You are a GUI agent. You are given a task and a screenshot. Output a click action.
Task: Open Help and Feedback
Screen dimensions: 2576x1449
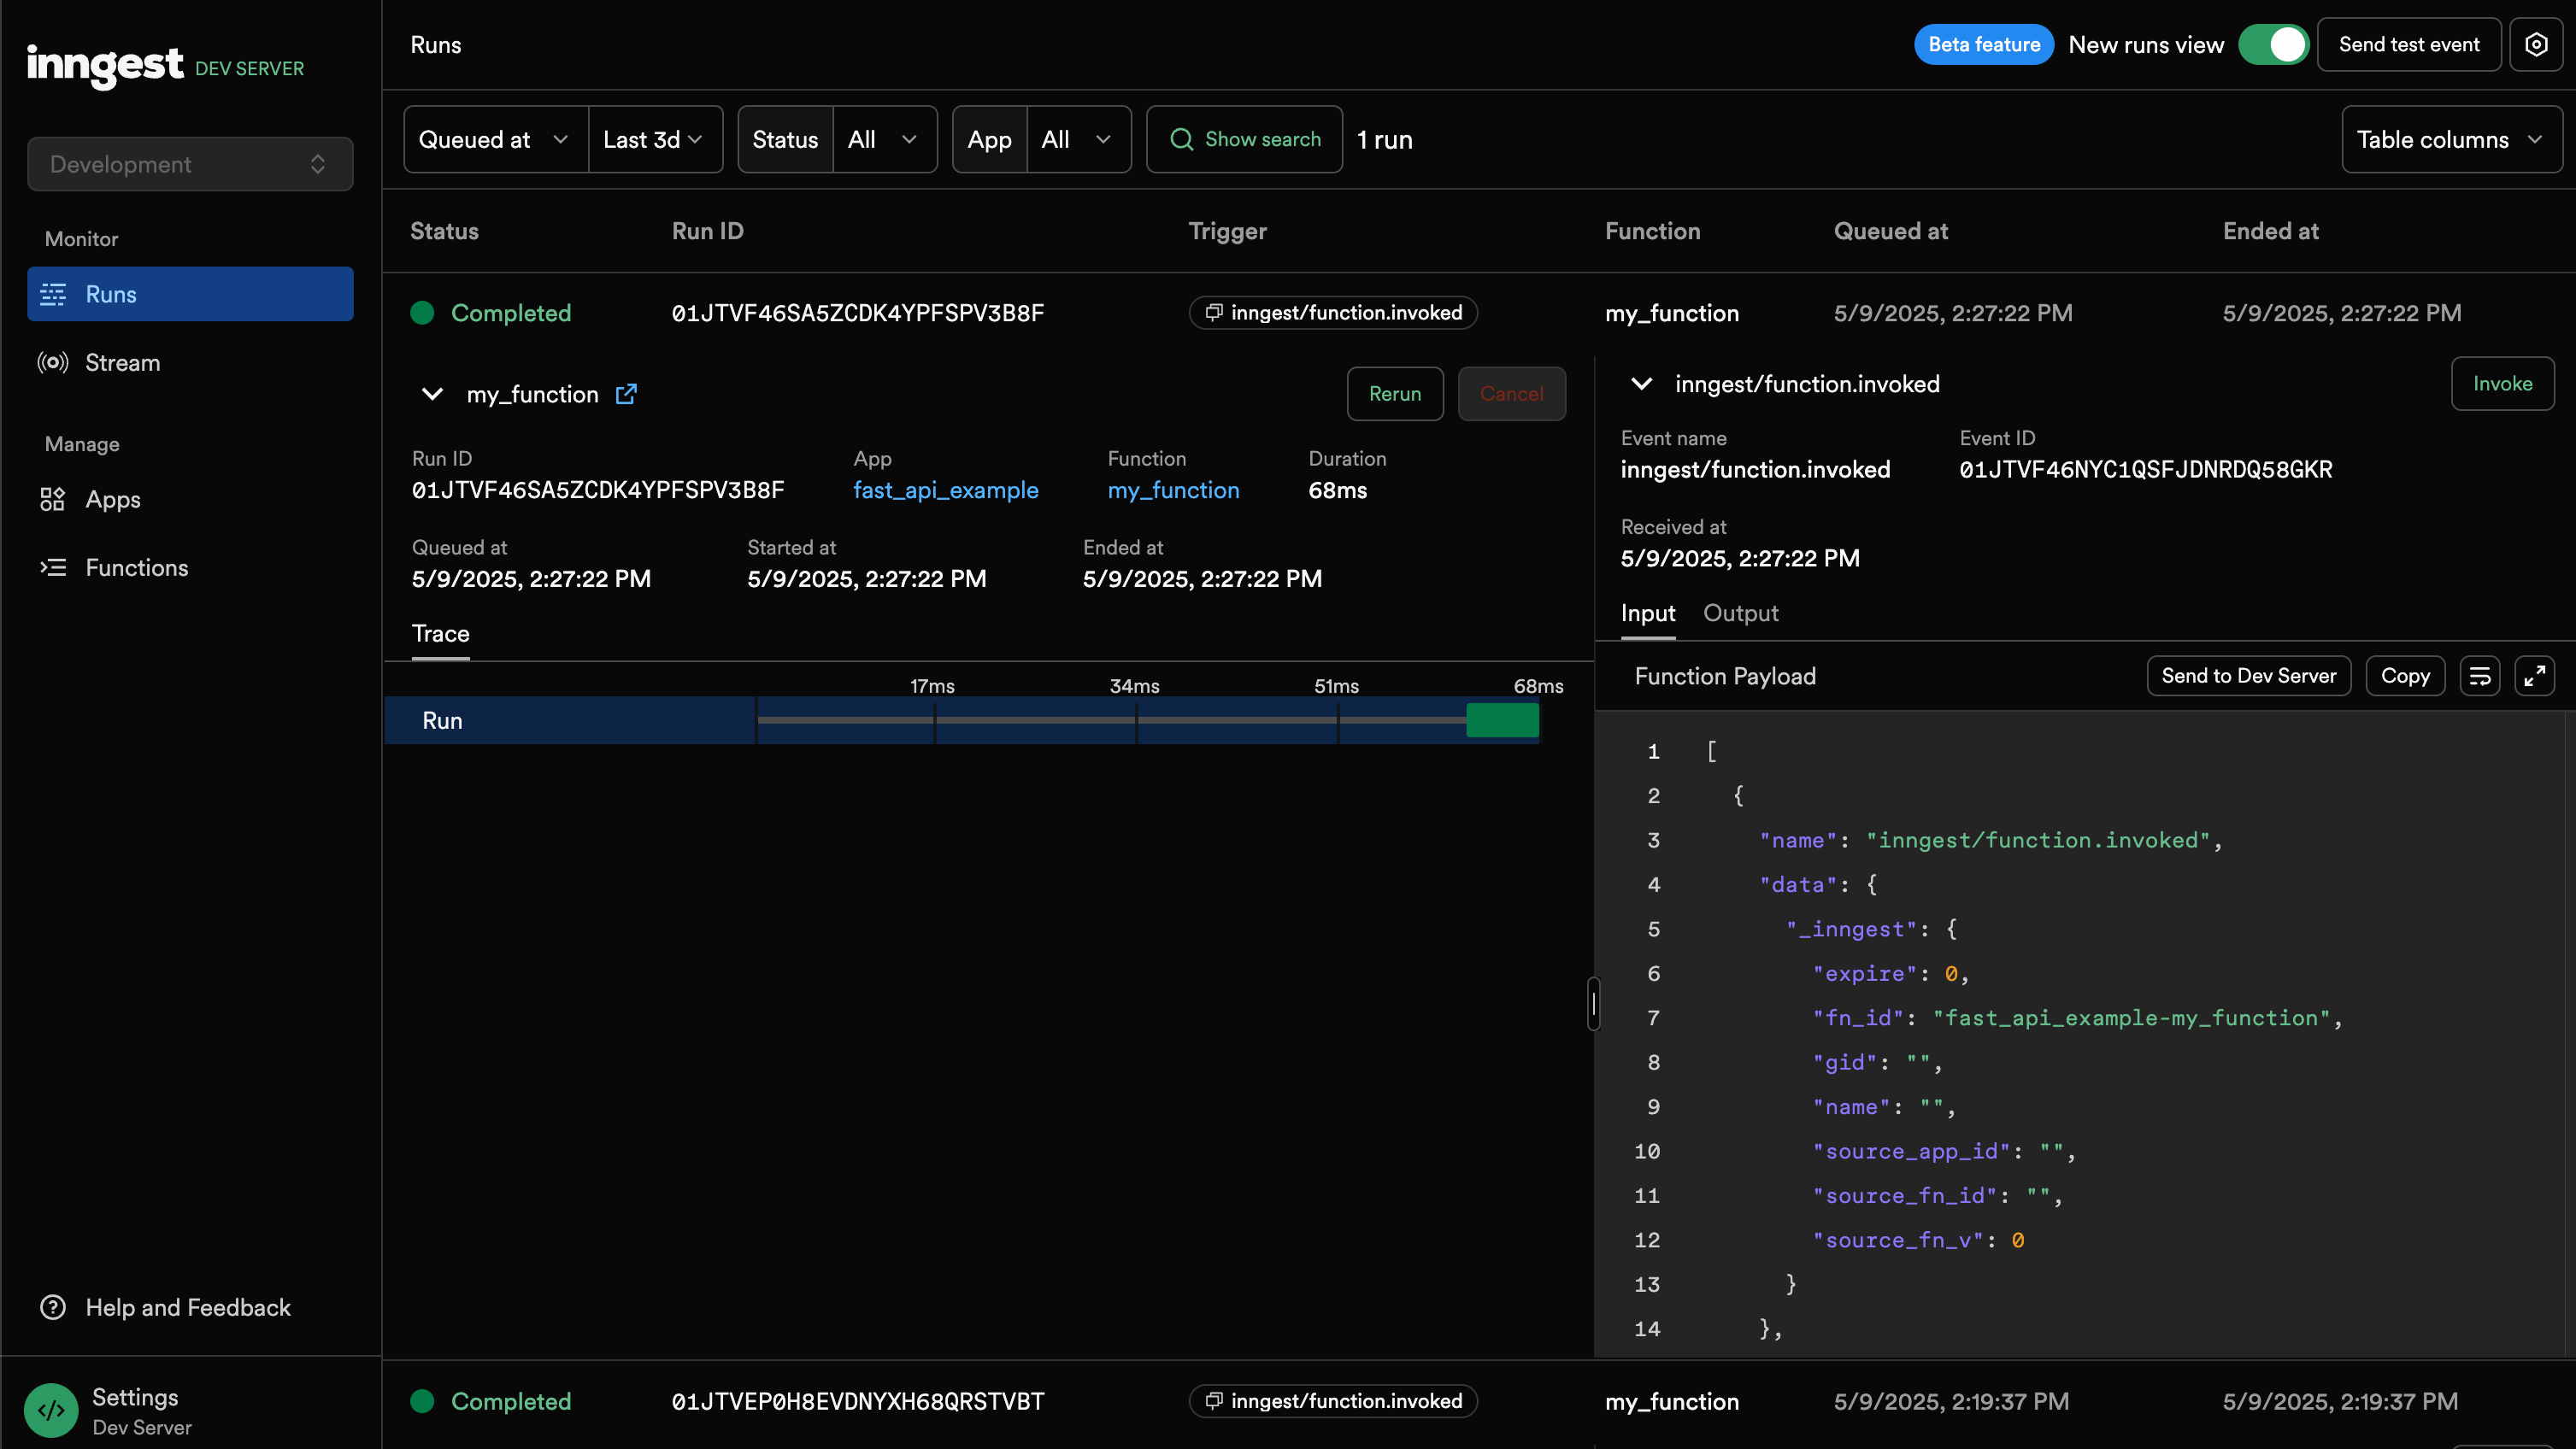187,1307
